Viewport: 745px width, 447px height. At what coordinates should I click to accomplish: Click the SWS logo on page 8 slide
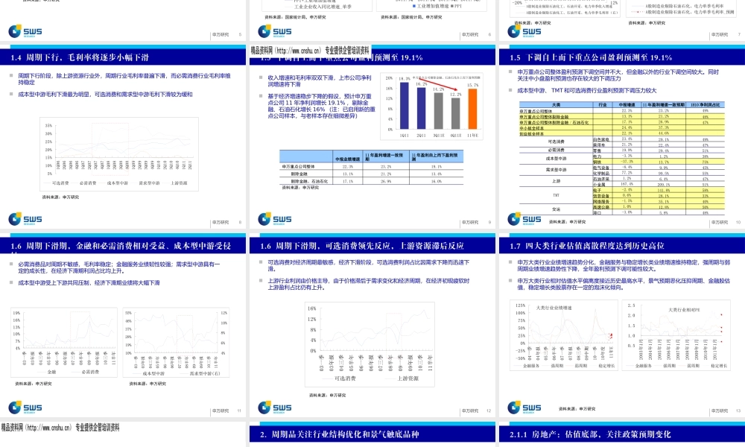(25, 219)
